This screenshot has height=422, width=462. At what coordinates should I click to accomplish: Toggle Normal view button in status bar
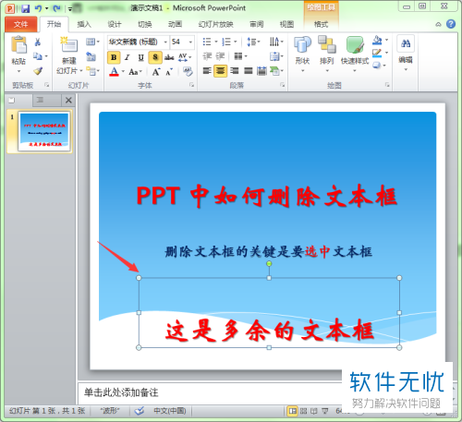pyautogui.click(x=292, y=411)
